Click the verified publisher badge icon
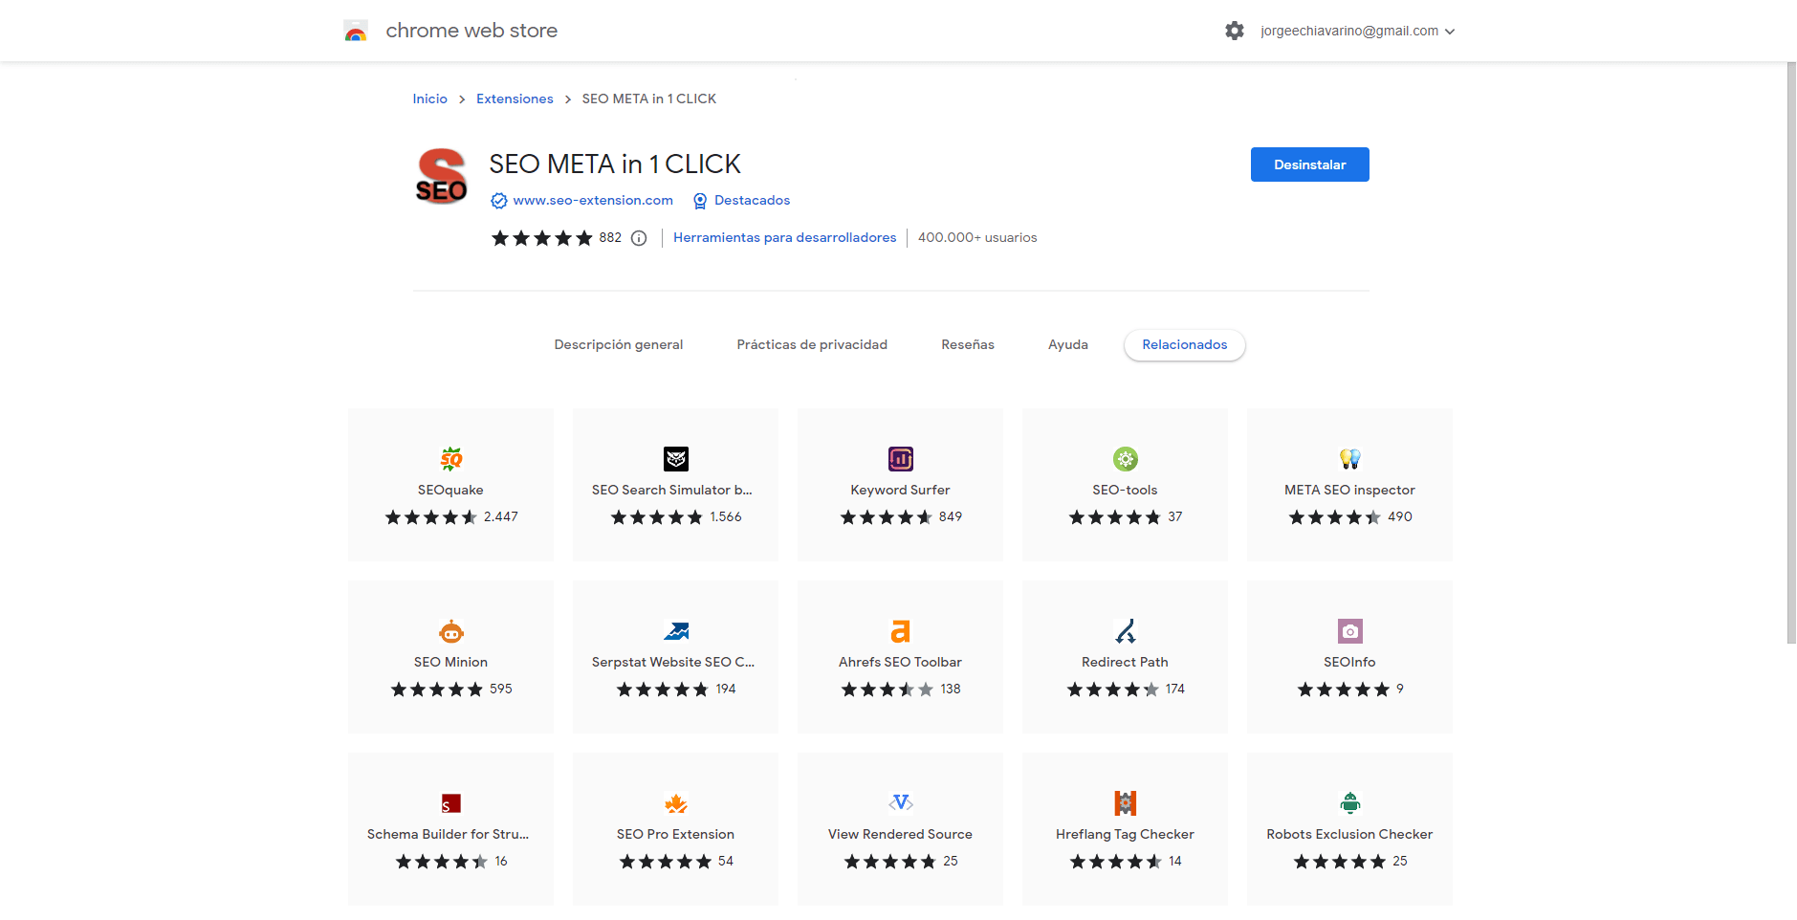The width and height of the screenshot is (1797, 920). tap(499, 201)
